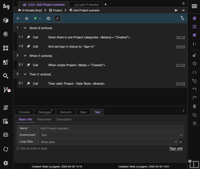Toggle the lightning bolt toolbar button
Image resolution: width=200 pixels, height=169 pixels.
tap(57, 19)
